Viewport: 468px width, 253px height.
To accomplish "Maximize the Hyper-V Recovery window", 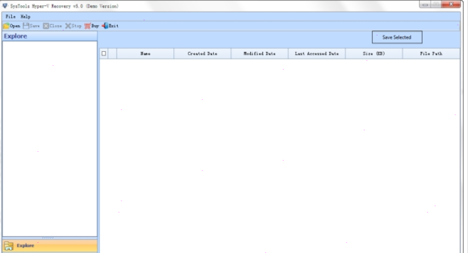I will pyautogui.click(x=436, y=4).
